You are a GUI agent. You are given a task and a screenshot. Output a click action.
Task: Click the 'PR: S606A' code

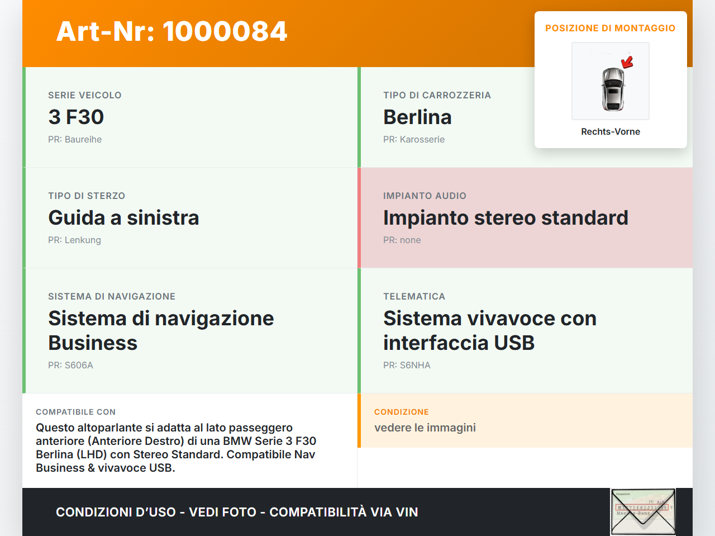pyautogui.click(x=70, y=365)
